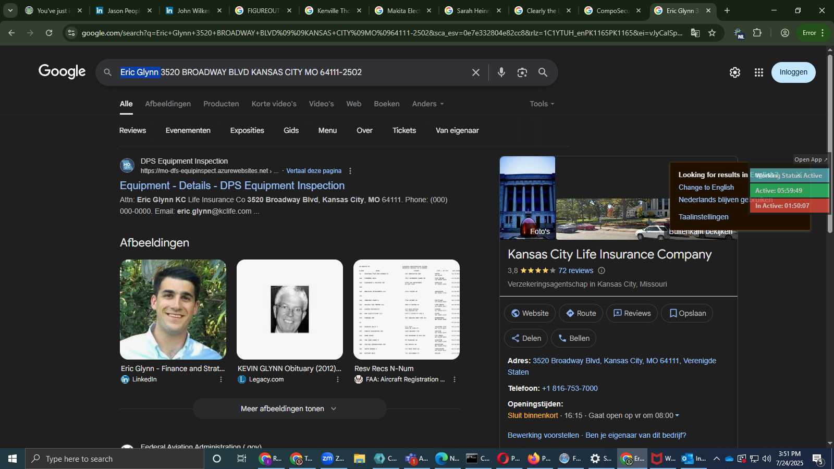Open tab search dropdown at top left
The image size is (834, 469).
click(x=10, y=10)
